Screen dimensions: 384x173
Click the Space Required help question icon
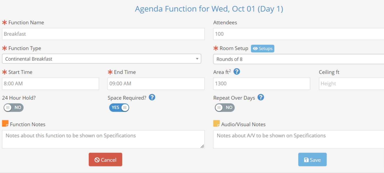152,97
